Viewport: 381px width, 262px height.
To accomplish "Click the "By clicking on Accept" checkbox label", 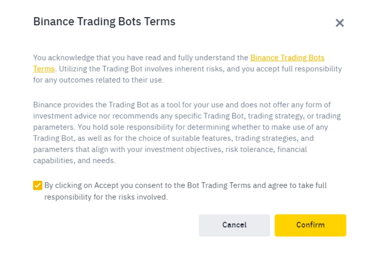I will (185, 186).
